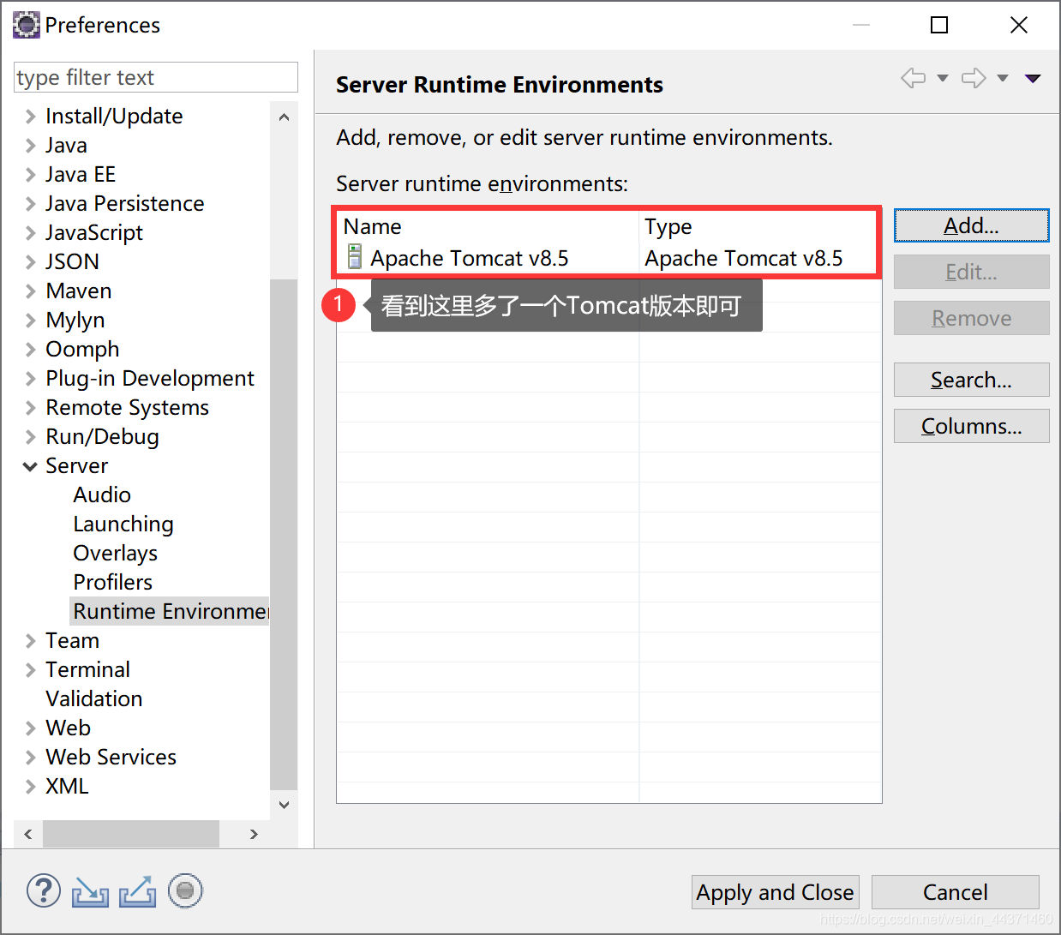
Task: Open the back history dropdown arrow
Action: (x=943, y=78)
